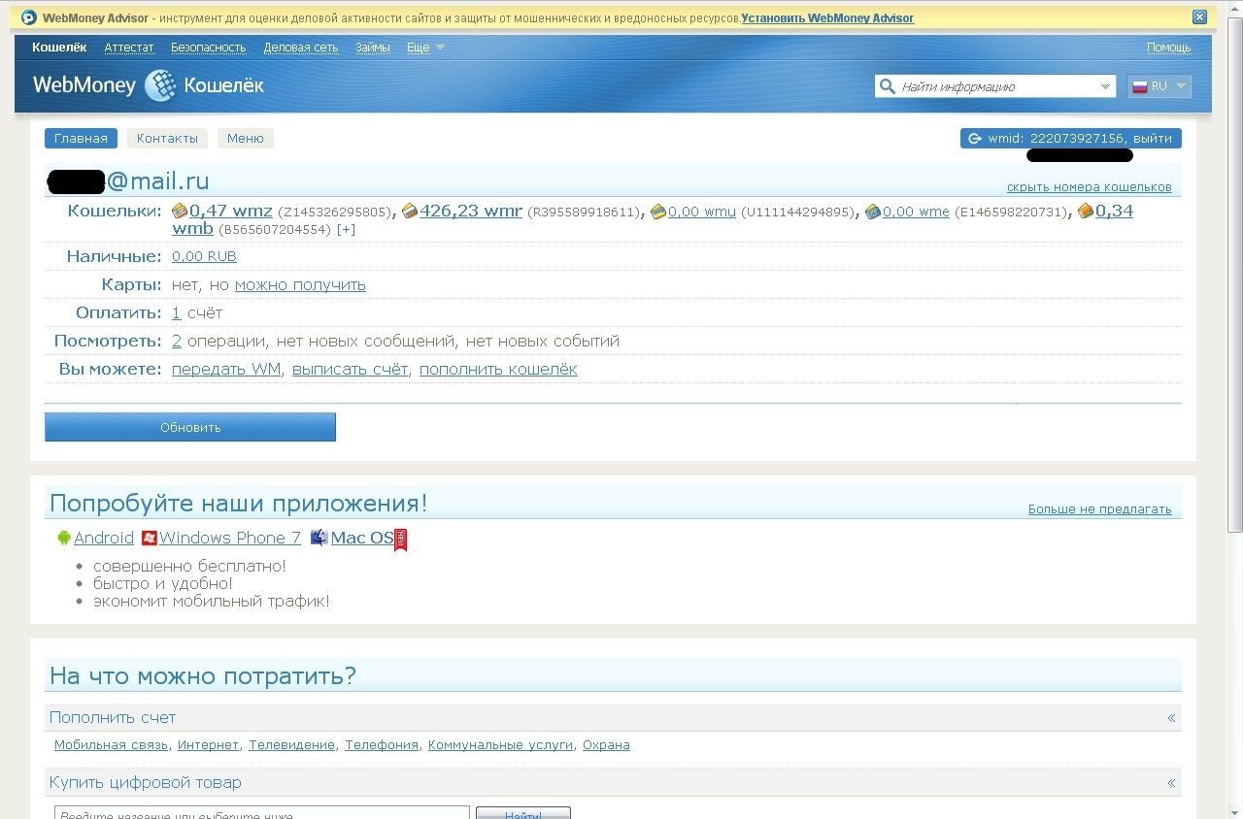This screenshot has height=819, width=1243.
Task: Open the Безопасность menu item
Action: point(209,48)
